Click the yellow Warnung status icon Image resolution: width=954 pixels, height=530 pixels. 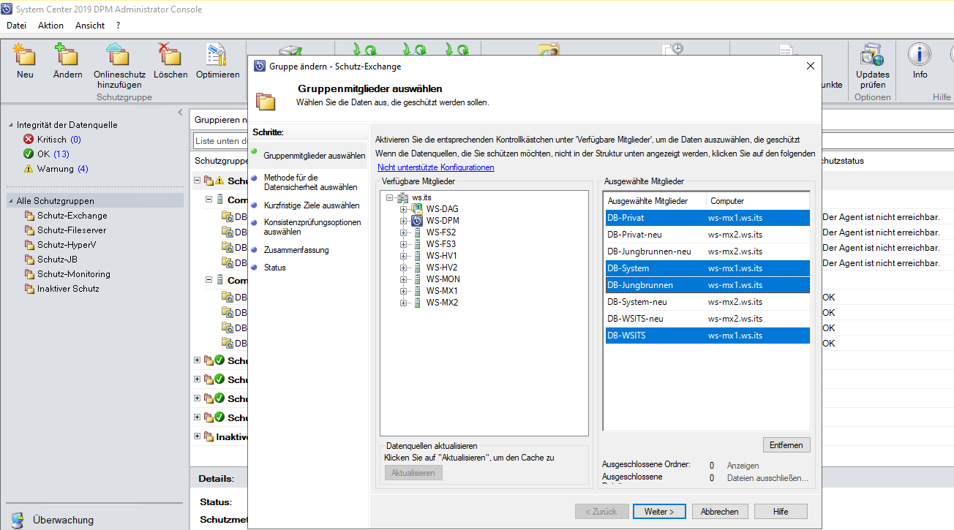pos(29,169)
